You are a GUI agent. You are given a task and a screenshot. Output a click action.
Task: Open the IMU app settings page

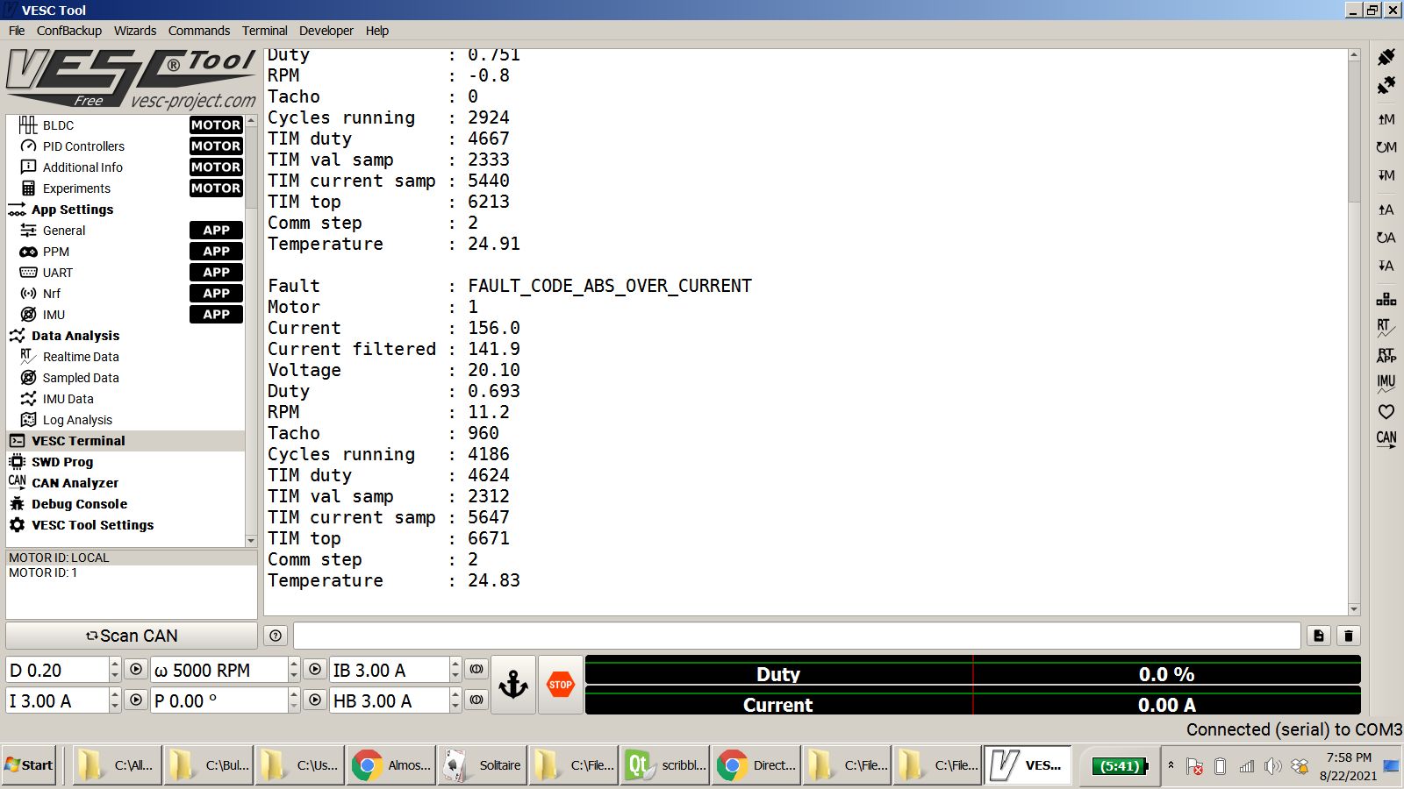tap(125, 315)
